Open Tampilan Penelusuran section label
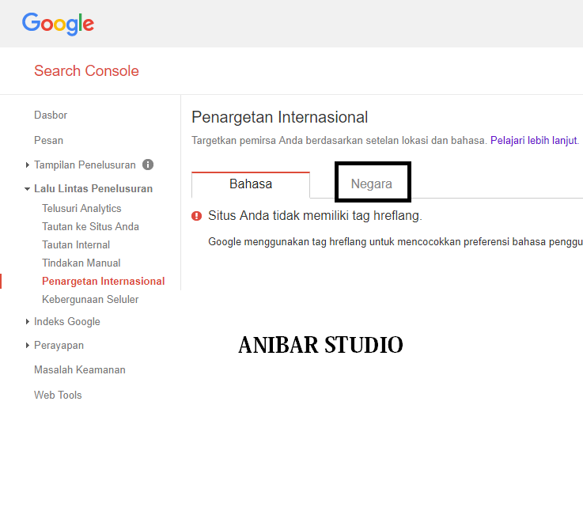This screenshot has width=583, height=530. point(85,165)
